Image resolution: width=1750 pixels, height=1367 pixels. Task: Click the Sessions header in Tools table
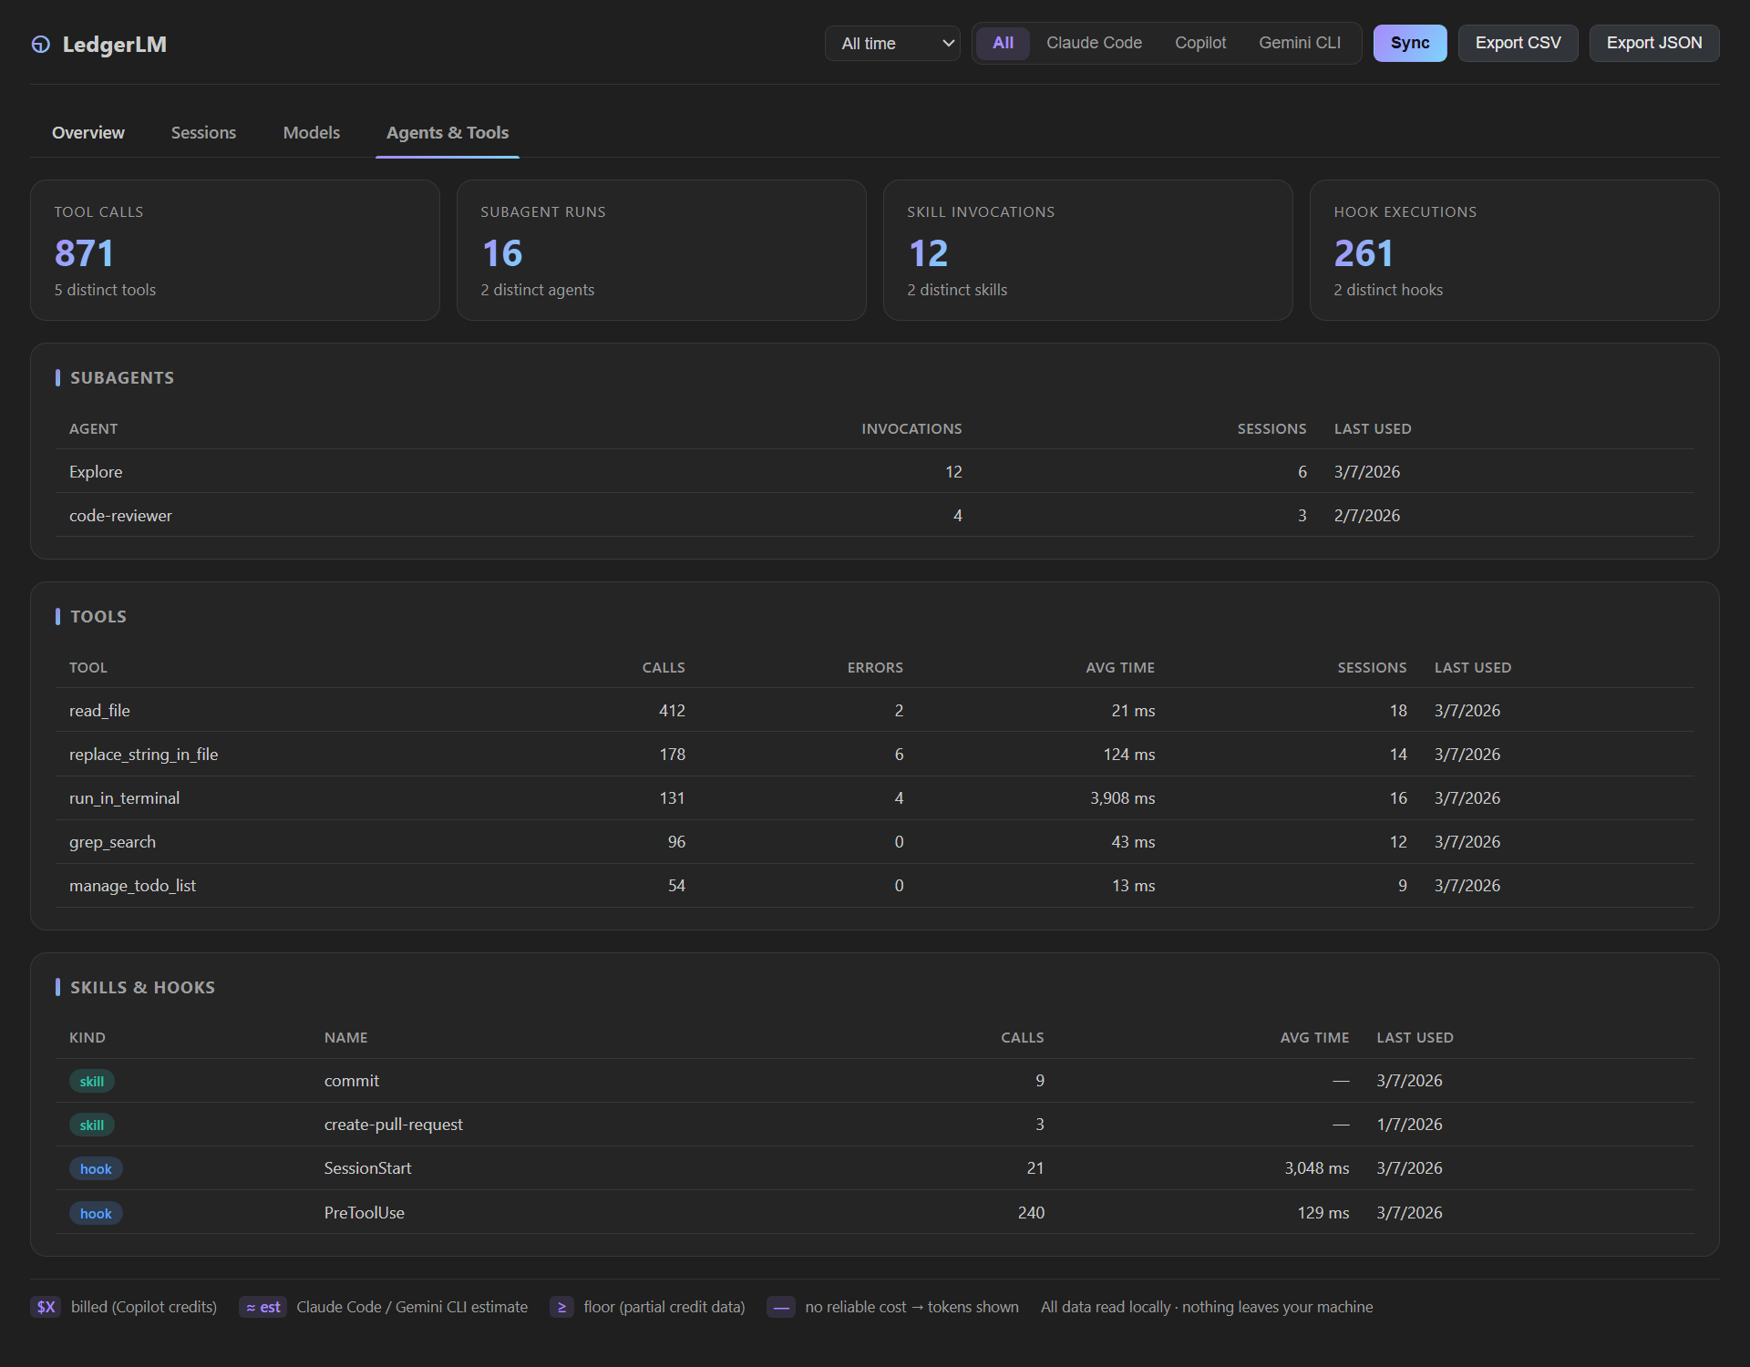pyautogui.click(x=1372, y=668)
